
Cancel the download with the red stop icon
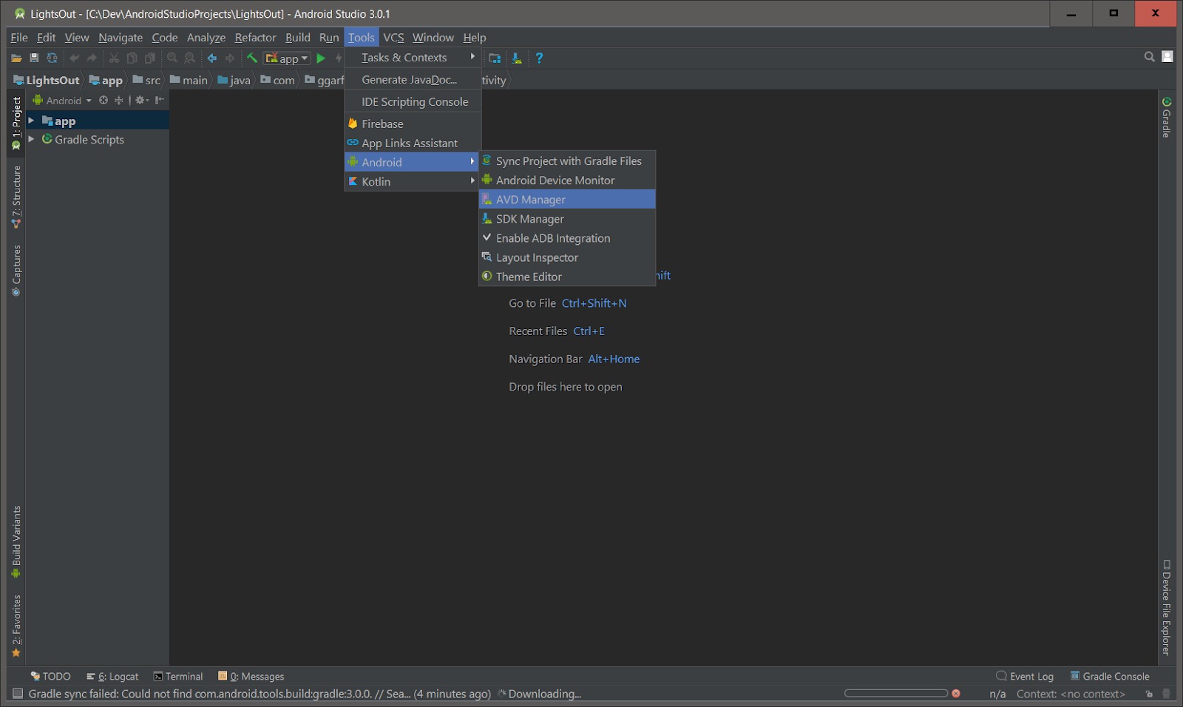pyautogui.click(x=956, y=694)
